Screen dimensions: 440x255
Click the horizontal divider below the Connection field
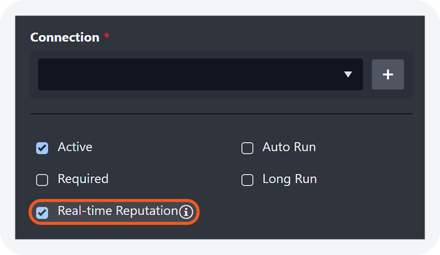click(x=221, y=114)
